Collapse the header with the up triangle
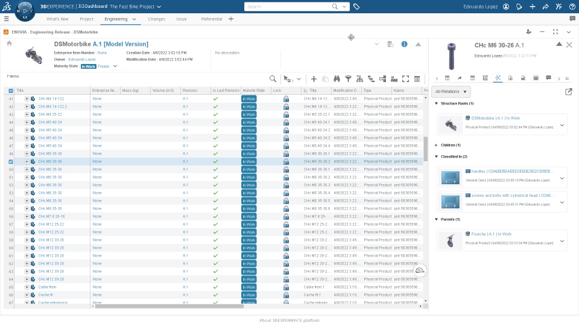The height and width of the screenshot is (326, 579). [418, 44]
